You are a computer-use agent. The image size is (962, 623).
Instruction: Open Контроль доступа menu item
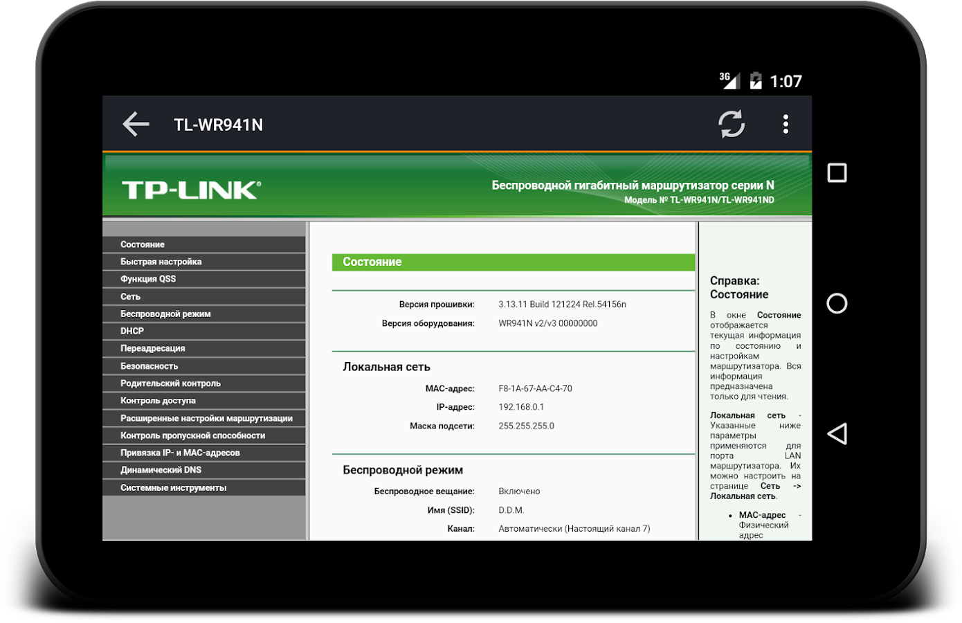(203, 401)
